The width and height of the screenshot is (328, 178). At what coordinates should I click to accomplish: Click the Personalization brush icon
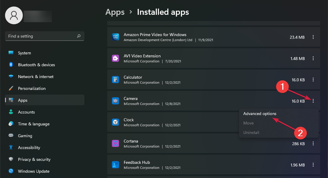(x=11, y=88)
